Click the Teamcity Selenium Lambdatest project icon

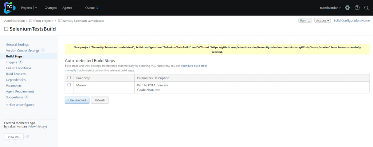59,21
